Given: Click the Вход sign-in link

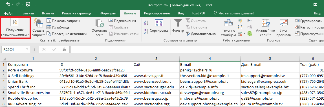Looking at the screenshot, I should point(318,13).
